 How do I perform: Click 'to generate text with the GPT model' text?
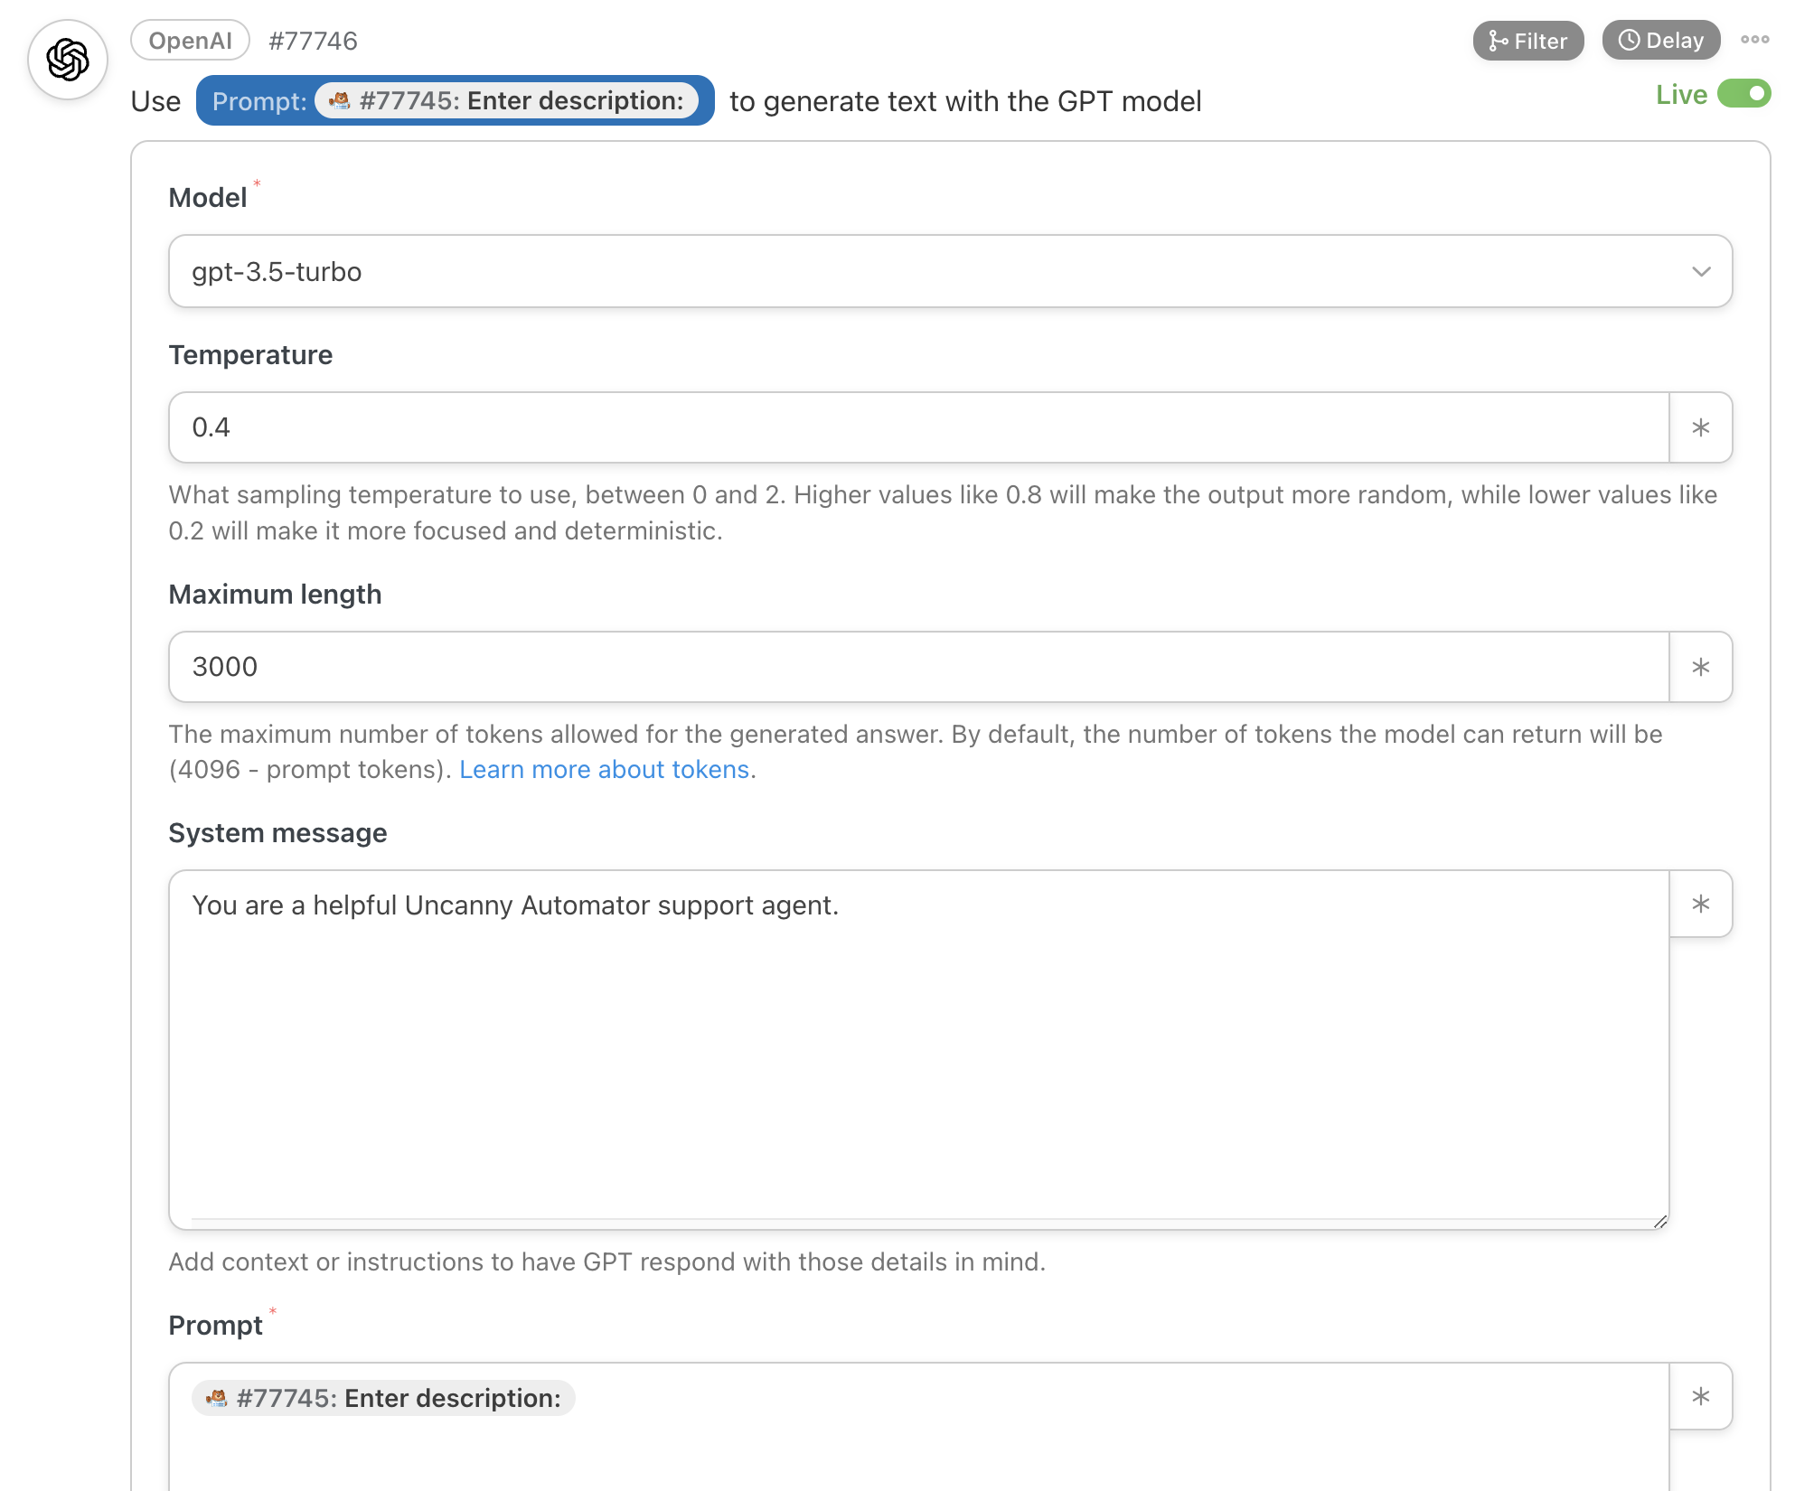(x=965, y=101)
